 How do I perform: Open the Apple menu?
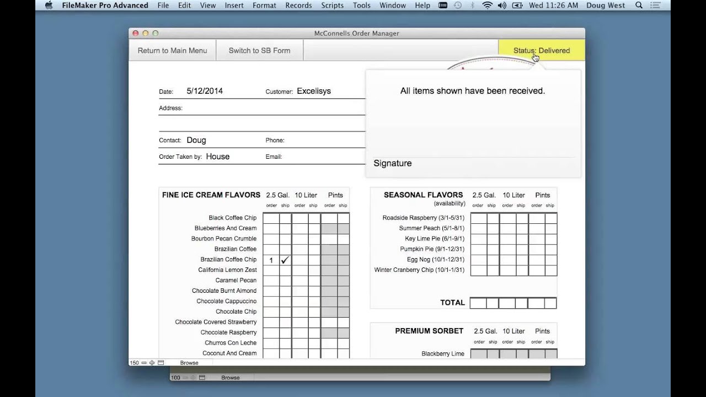49,6
